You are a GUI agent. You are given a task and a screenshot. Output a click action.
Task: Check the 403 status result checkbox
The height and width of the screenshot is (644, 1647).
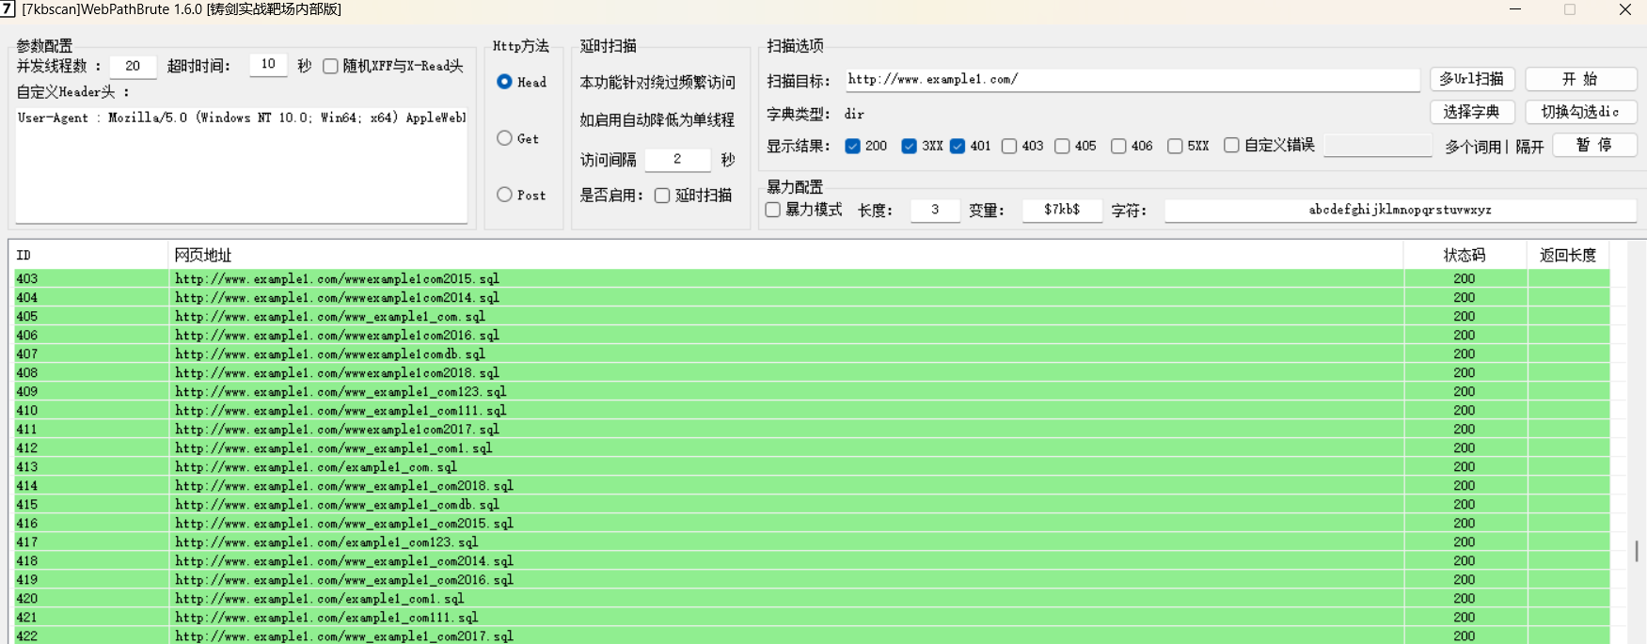tap(1009, 146)
